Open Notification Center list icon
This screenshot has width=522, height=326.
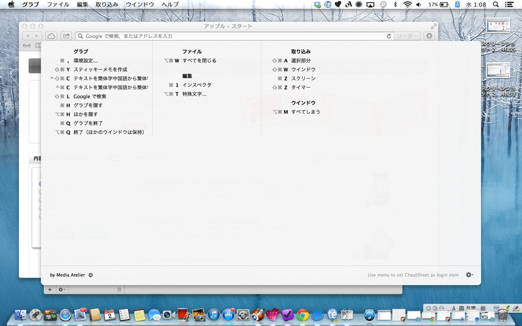pyautogui.click(x=509, y=4)
